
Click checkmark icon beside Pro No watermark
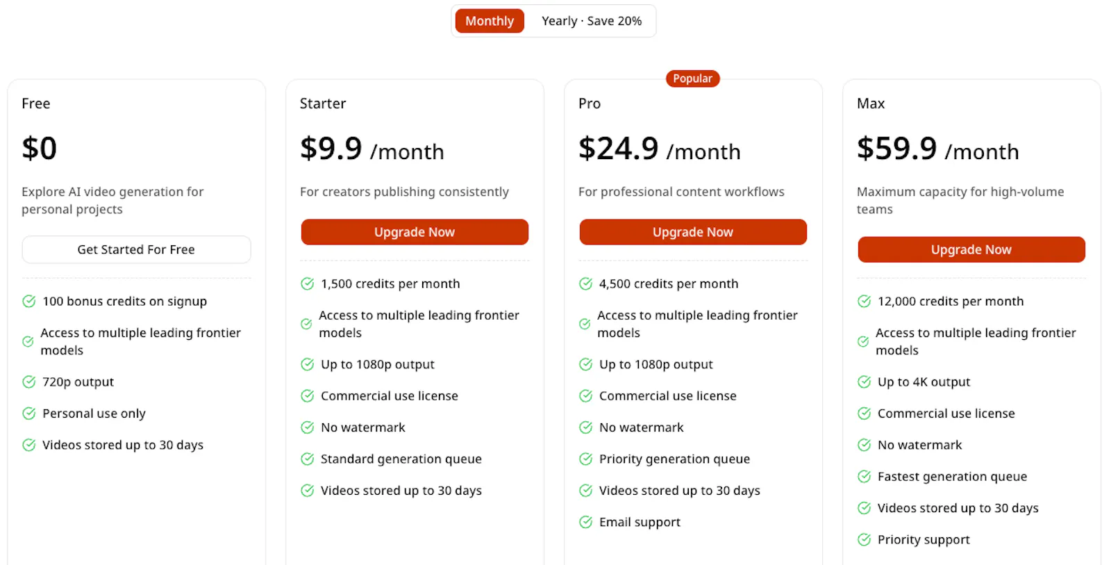point(586,427)
